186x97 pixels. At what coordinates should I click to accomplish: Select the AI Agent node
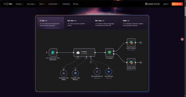(x=84, y=53)
